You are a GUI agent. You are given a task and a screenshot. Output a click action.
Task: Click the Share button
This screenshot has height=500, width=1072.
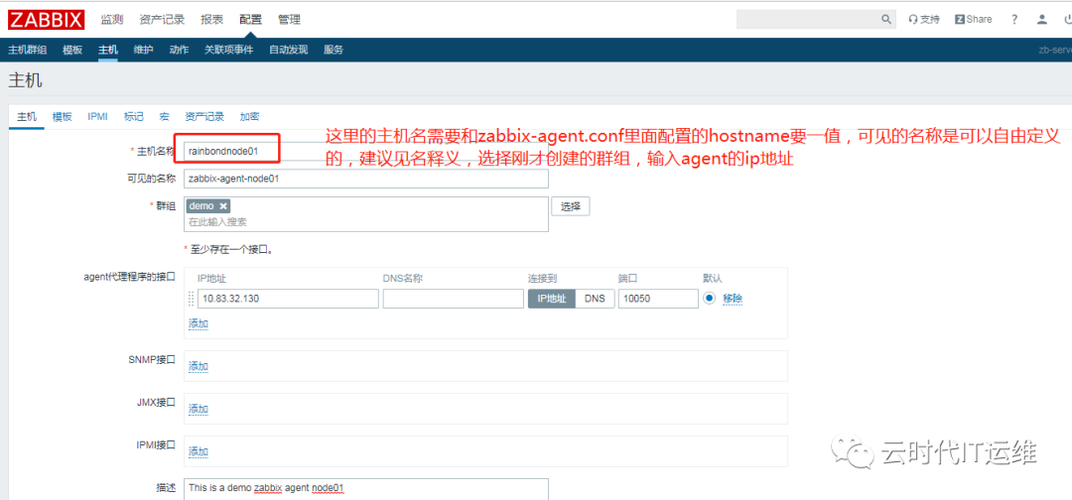point(974,19)
